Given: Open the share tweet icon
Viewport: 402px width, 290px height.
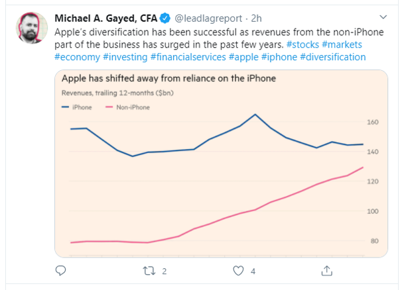Looking at the screenshot, I should coord(327,270).
